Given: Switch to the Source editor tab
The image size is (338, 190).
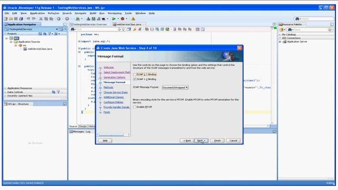Looking at the screenshot, I should click(x=73, y=127).
